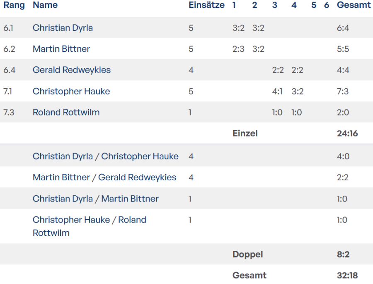Click the Rang column header
Viewport: 373px width, 284px height.
14,5
